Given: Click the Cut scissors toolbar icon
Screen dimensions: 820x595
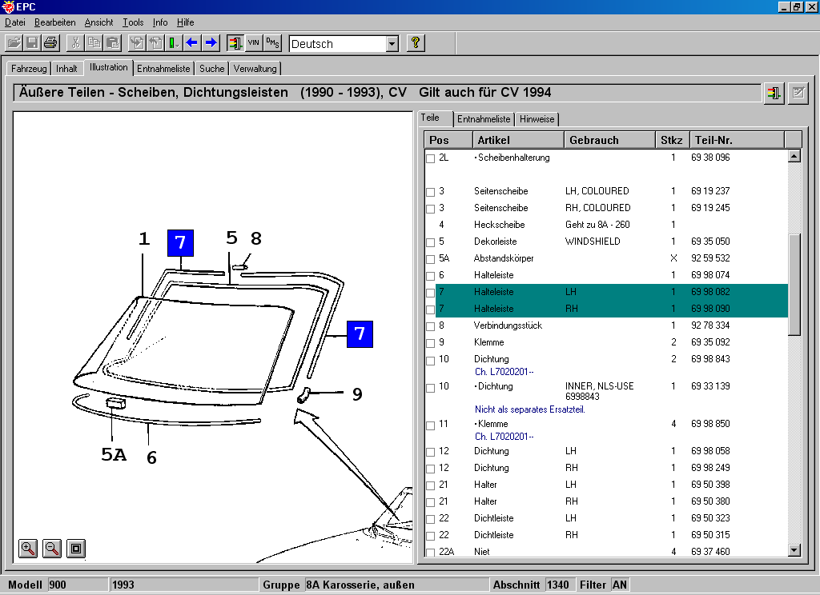Looking at the screenshot, I should click(75, 43).
